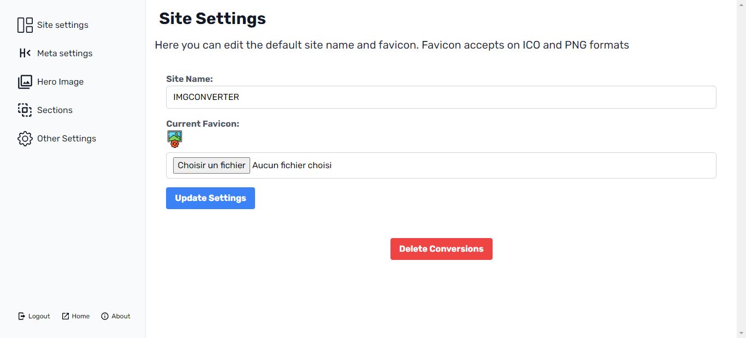
Task: Focus the Site Name input field
Action: [x=441, y=97]
